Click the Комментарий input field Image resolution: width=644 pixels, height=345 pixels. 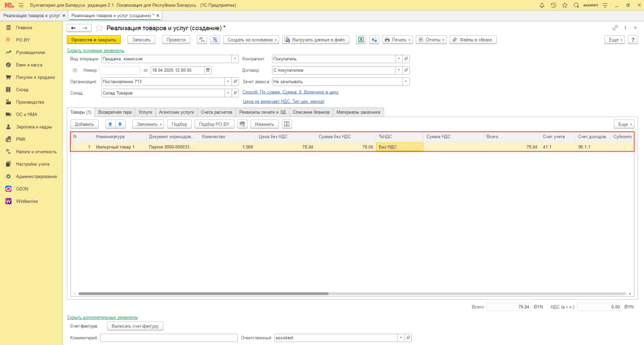pyautogui.click(x=169, y=337)
